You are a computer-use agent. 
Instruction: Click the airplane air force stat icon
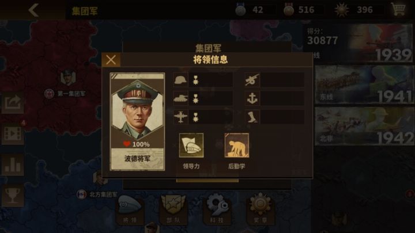(180, 117)
